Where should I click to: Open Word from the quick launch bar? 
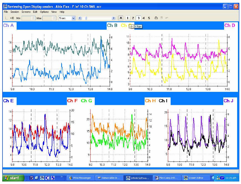pyautogui.click(x=32, y=178)
